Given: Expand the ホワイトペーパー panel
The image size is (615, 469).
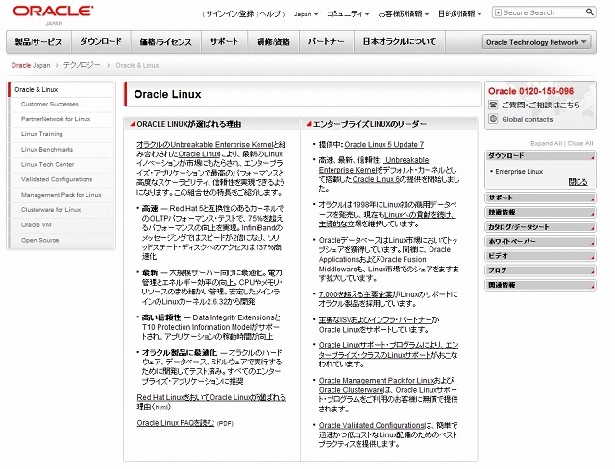Looking at the screenshot, I should [x=540, y=242].
